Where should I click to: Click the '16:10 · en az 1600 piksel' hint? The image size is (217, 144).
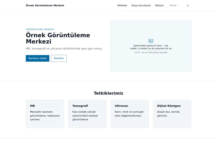point(151,52)
